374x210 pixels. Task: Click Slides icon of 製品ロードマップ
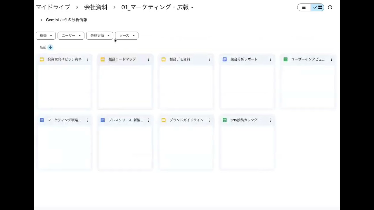(x=103, y=59)
